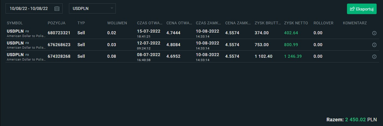Click info icon for position 676268623
The image size is (383, 126).
pyautogui.click(x=374, y=45)
